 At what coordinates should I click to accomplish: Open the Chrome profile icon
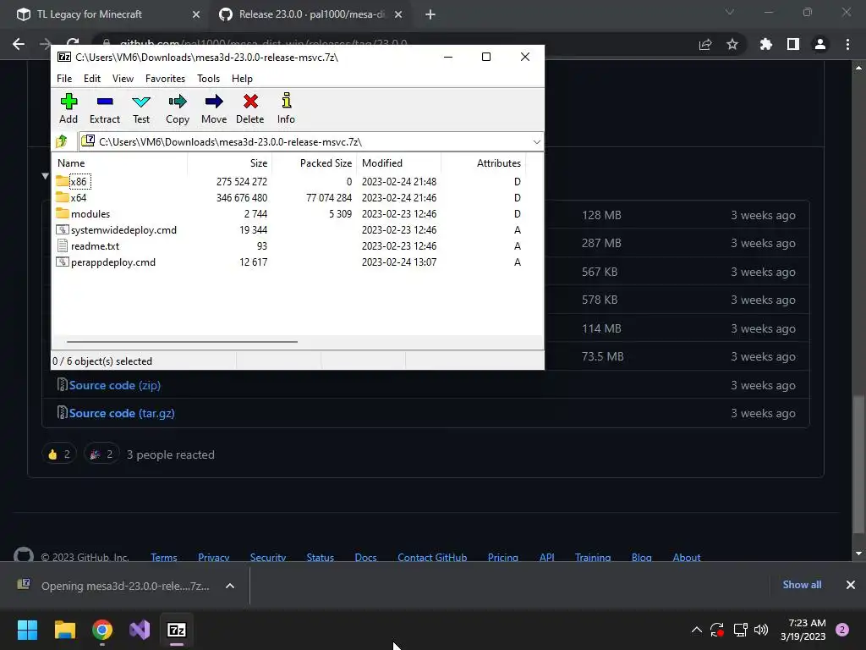820,44
